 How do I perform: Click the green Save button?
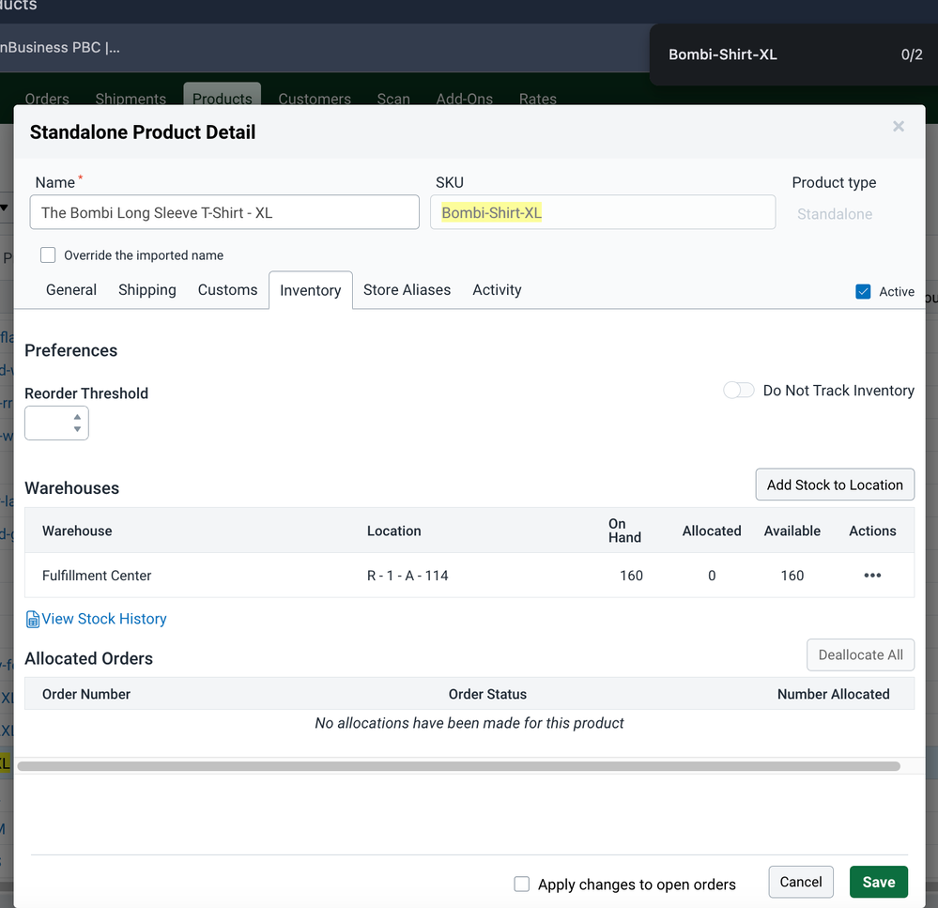coord(878,882)
